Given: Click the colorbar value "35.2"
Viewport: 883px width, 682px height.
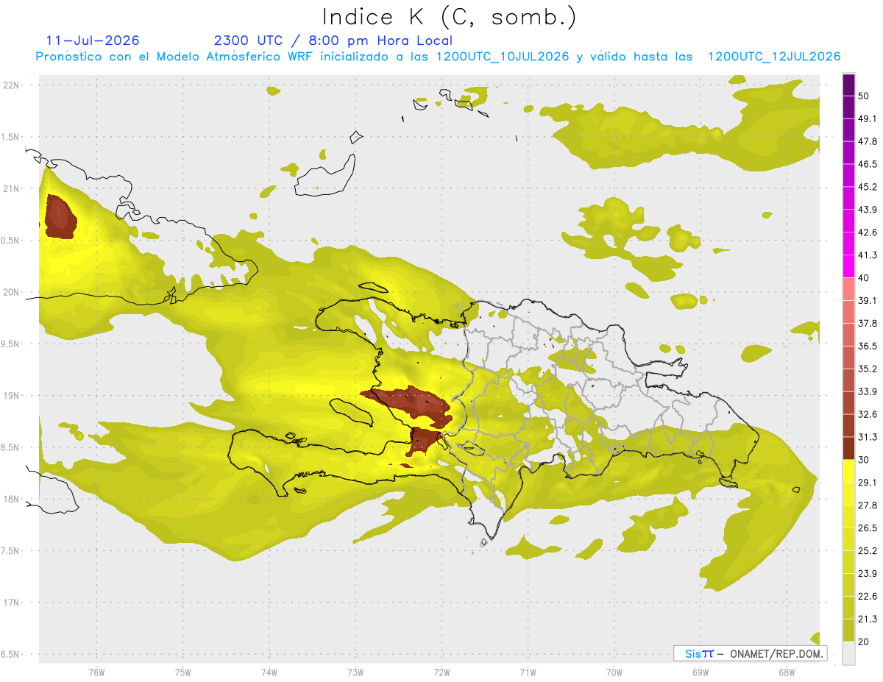Looking at the screenshot, I should [x=868, y=369].
